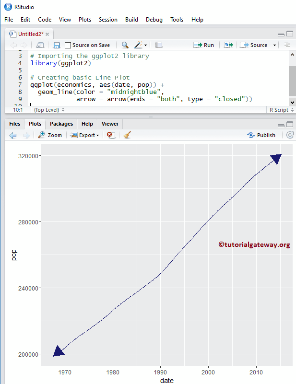Click the 10:1 cursor position indicator
This screenshot has height=384, width=296.
(x=18, y=110)
